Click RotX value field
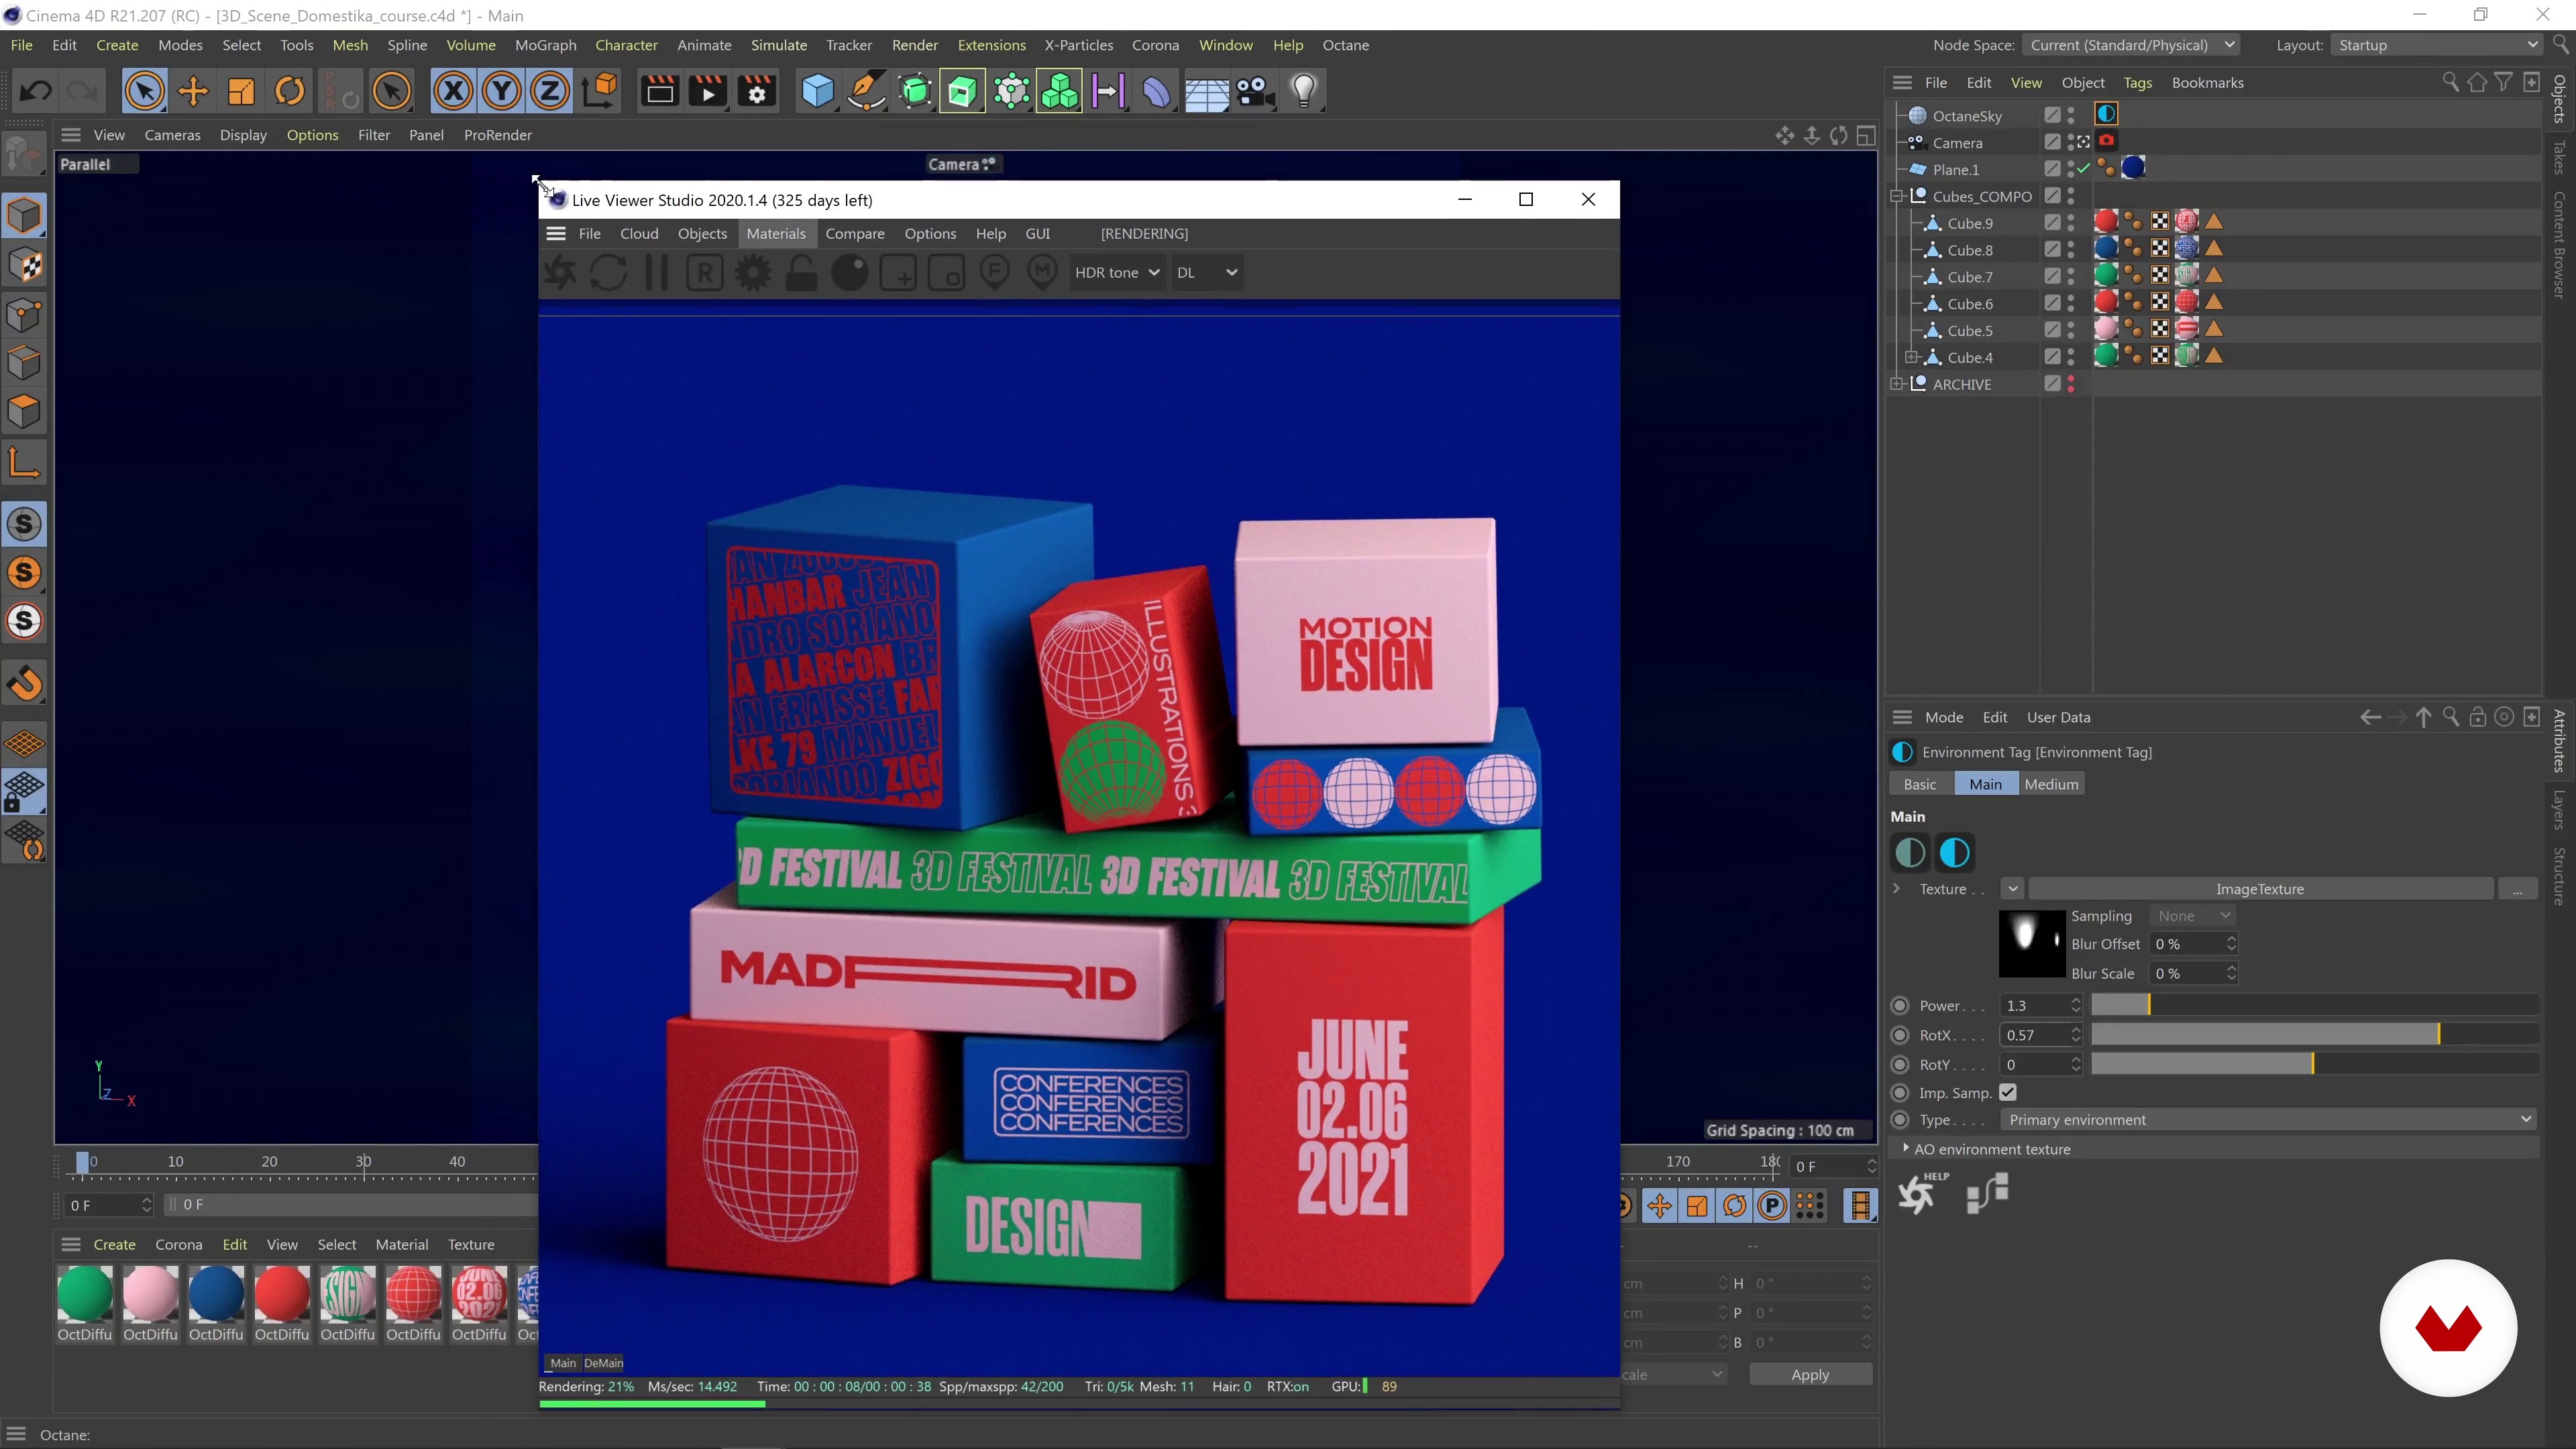 2035,1035
